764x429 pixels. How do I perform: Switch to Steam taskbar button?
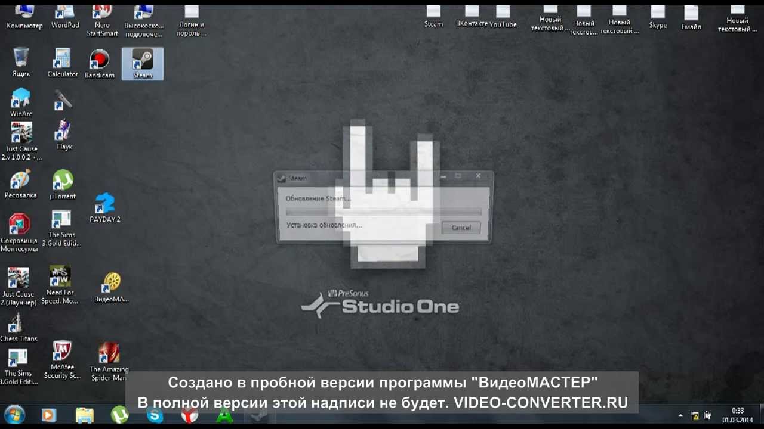coord(258,415)
